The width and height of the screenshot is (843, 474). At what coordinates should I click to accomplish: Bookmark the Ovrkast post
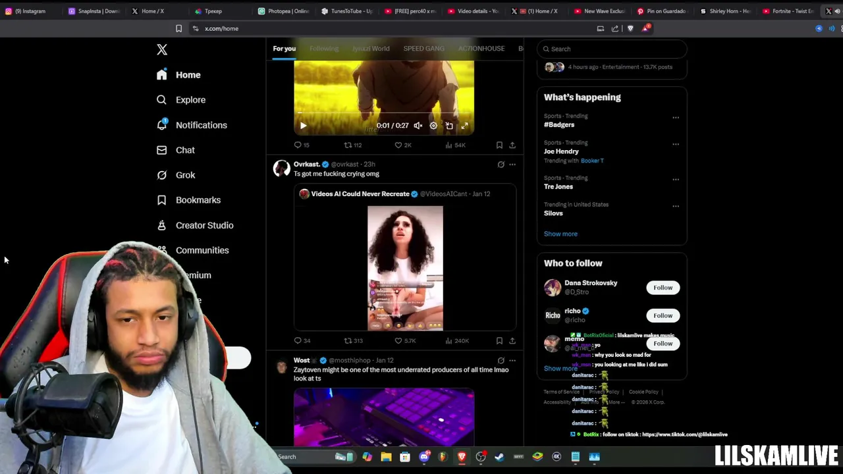pos(499,341)
